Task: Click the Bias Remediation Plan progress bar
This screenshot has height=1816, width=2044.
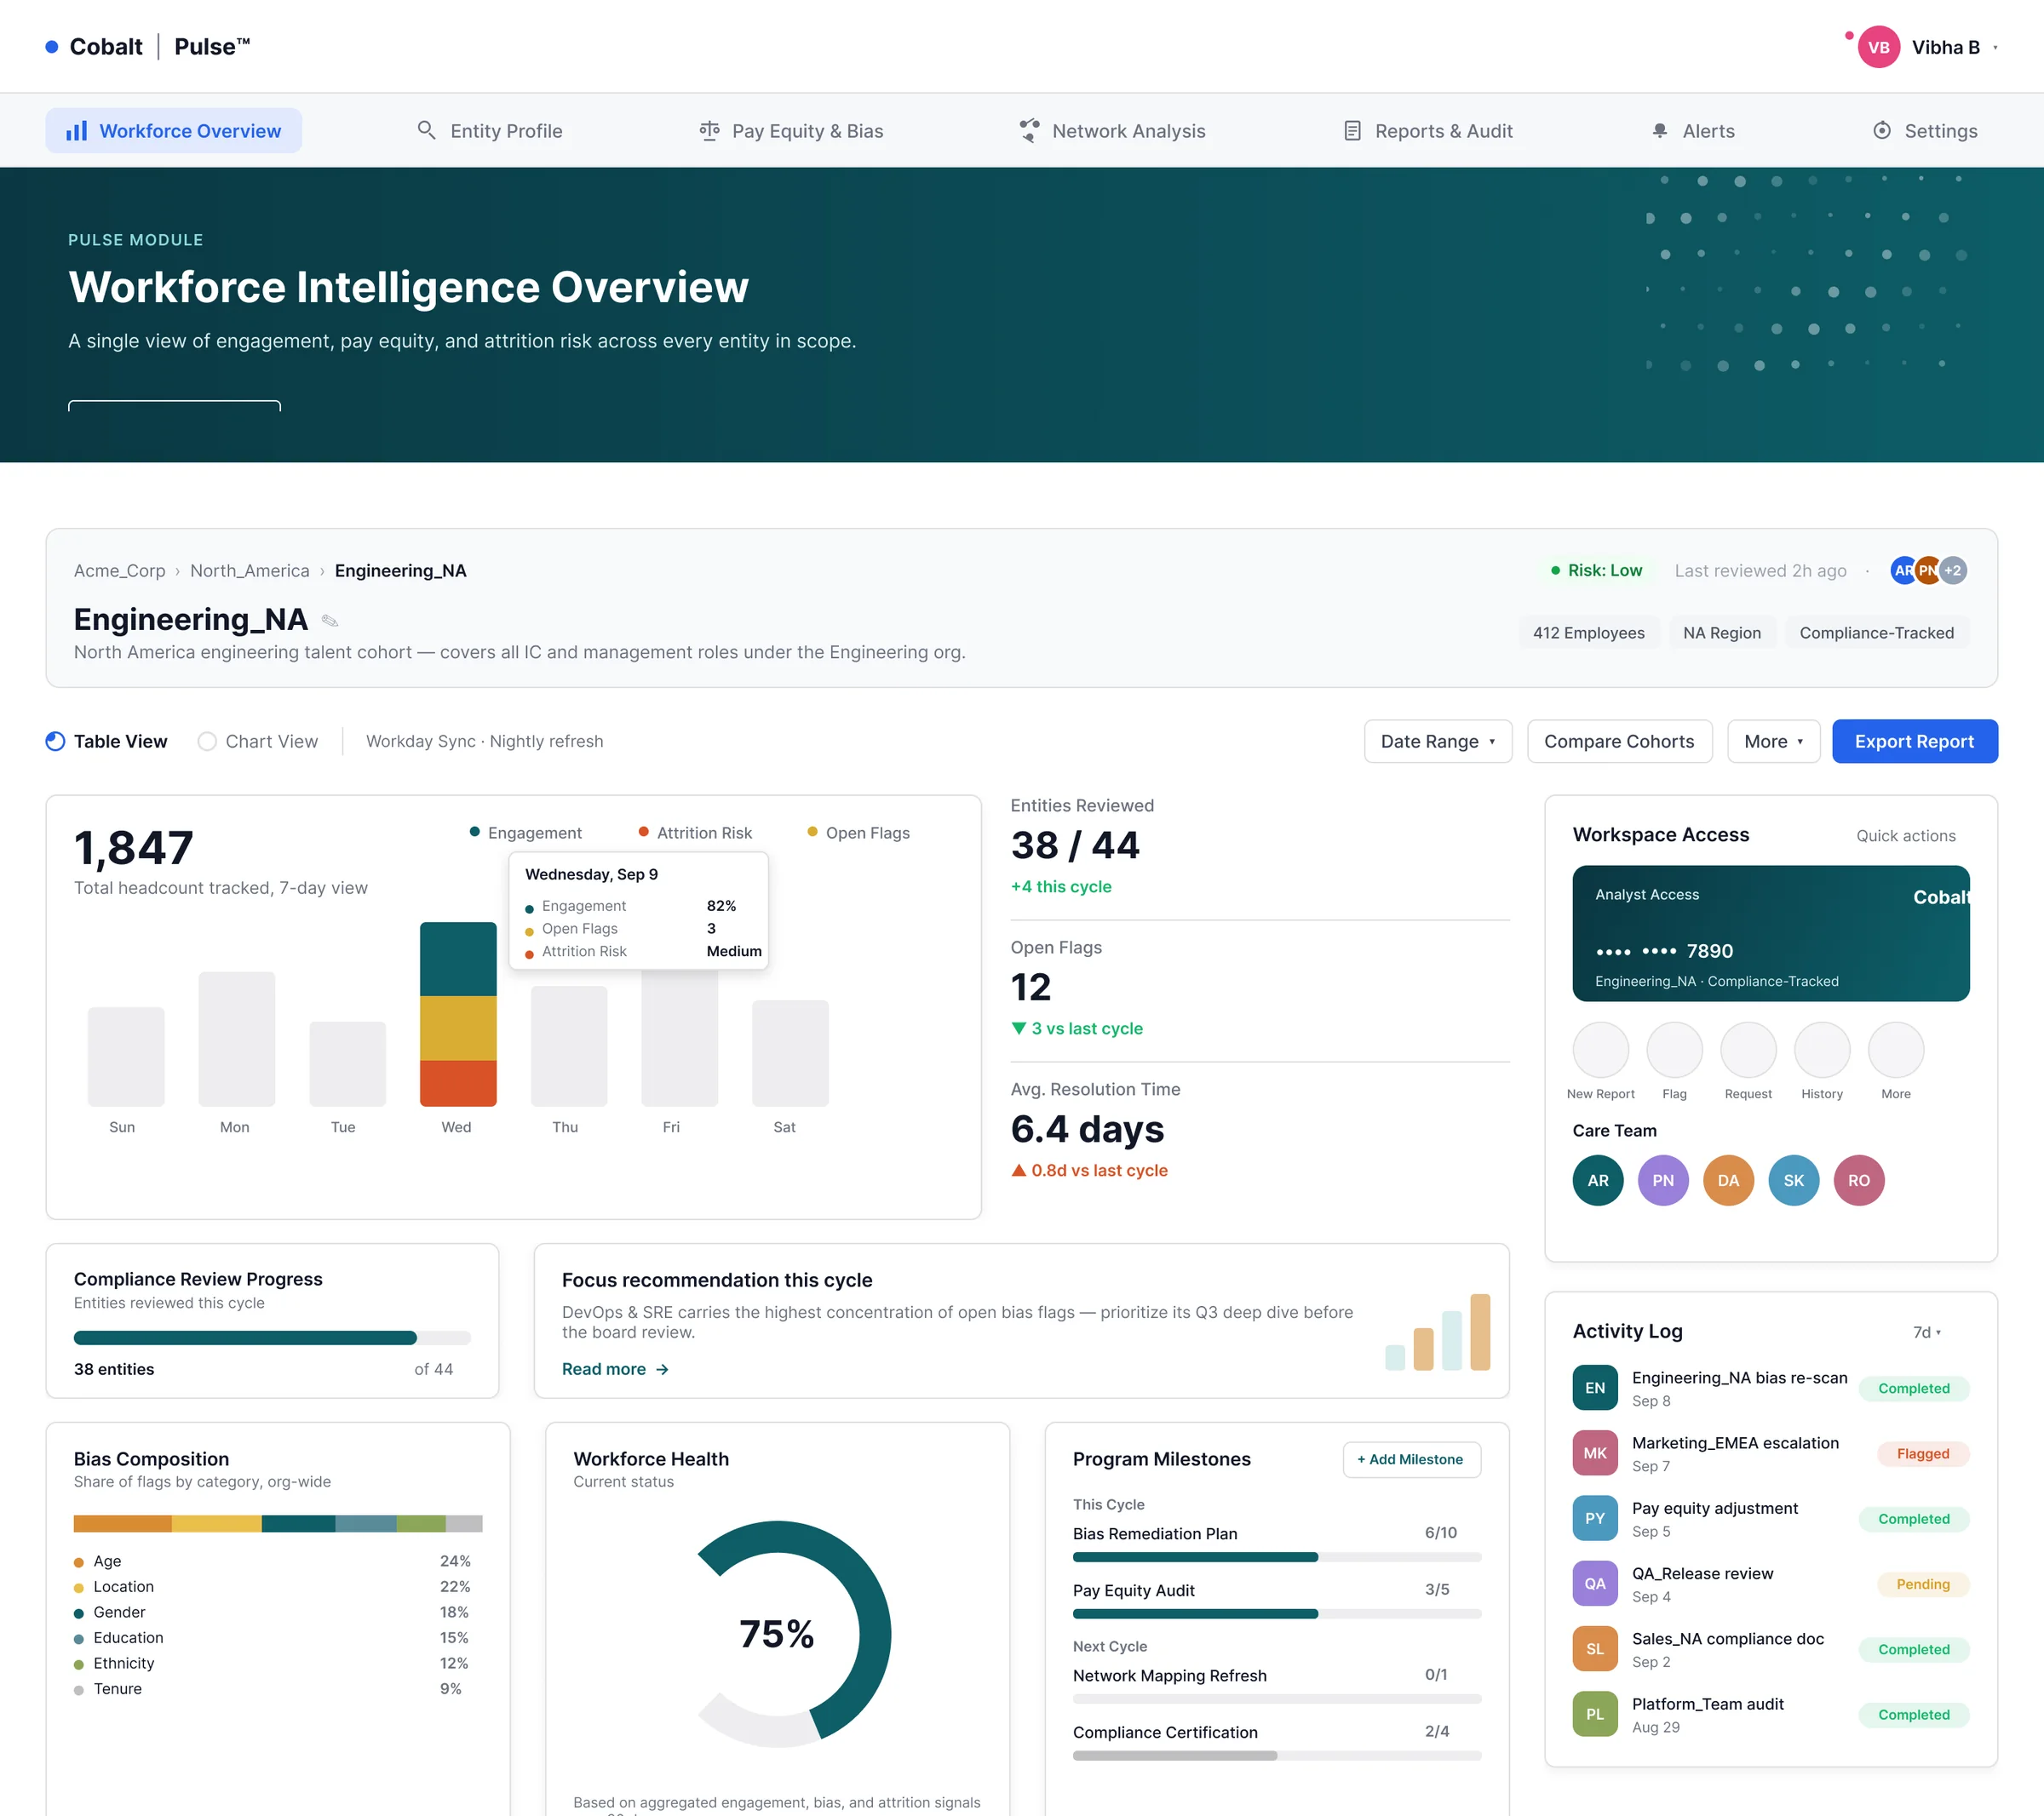Action: tap(1277, 1557)
